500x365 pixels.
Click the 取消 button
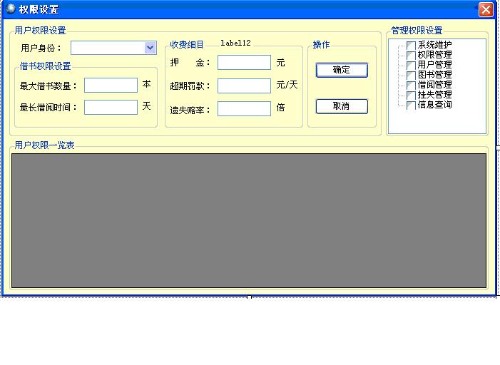click(342, 106)
